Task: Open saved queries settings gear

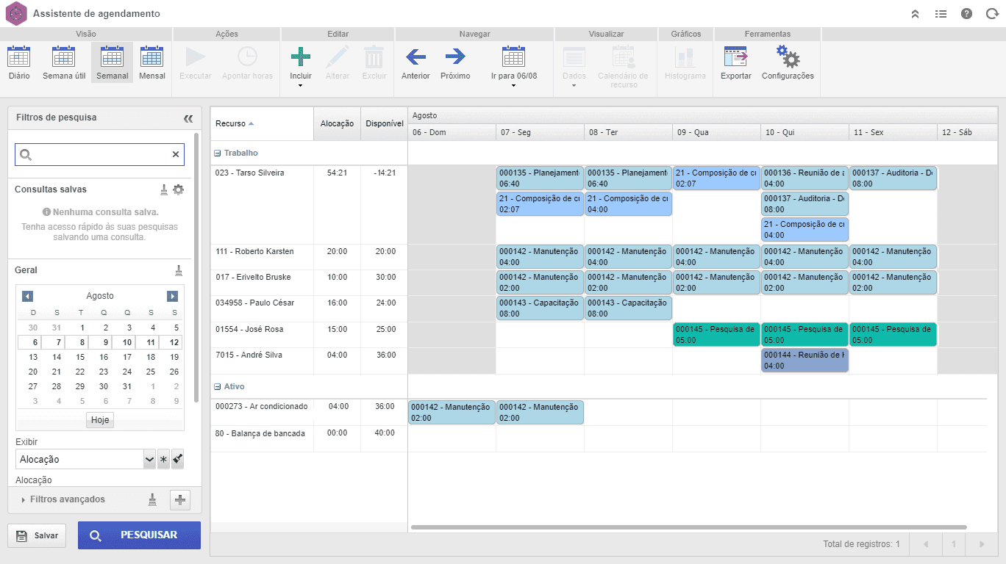Action: point(178,189)
